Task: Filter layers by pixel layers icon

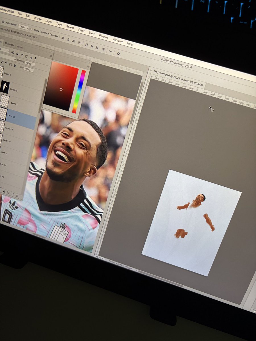Action: coord(13,52)
